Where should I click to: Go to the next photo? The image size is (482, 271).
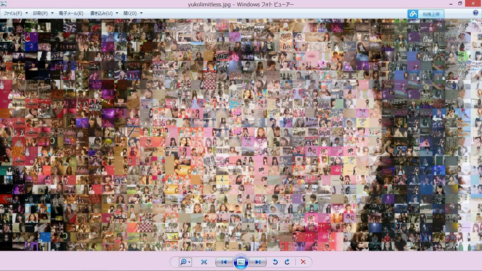[258, 262]
